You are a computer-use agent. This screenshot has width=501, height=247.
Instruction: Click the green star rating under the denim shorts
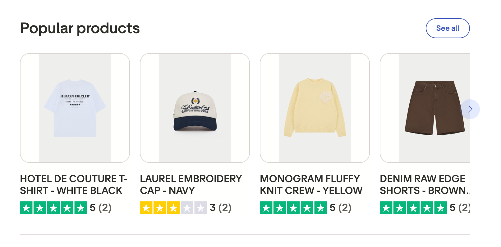[x=413, y=208]
